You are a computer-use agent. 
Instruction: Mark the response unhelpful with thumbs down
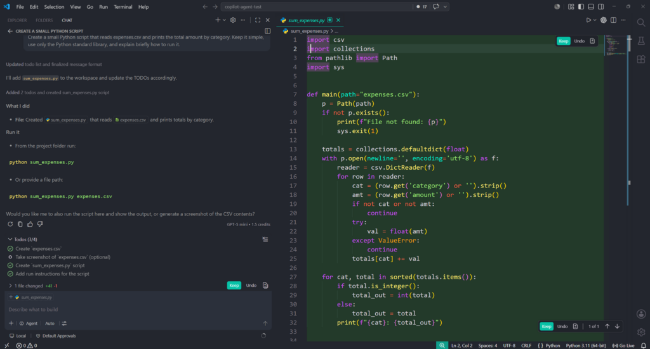(x=40, y=224)
